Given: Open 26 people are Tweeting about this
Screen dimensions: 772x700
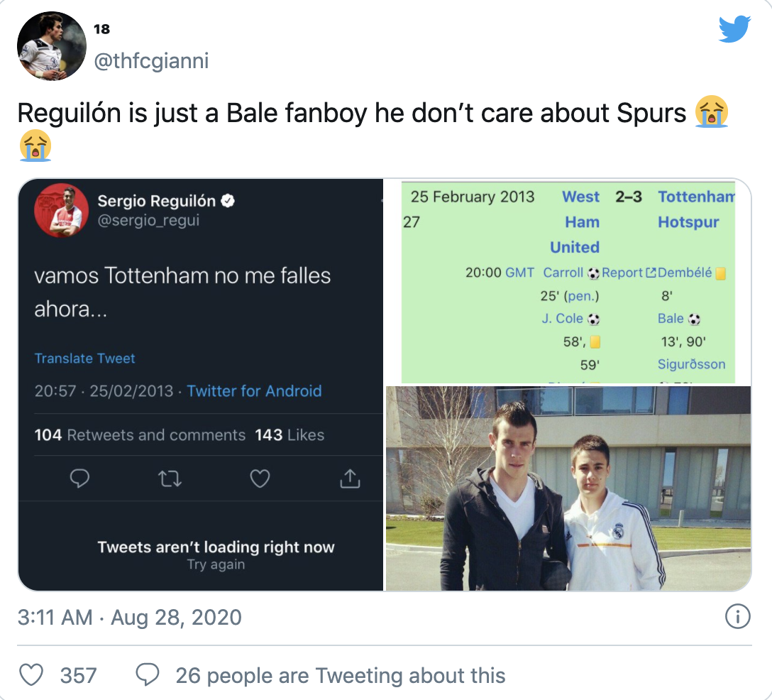Looking at the screenshot, I should 341,675.
